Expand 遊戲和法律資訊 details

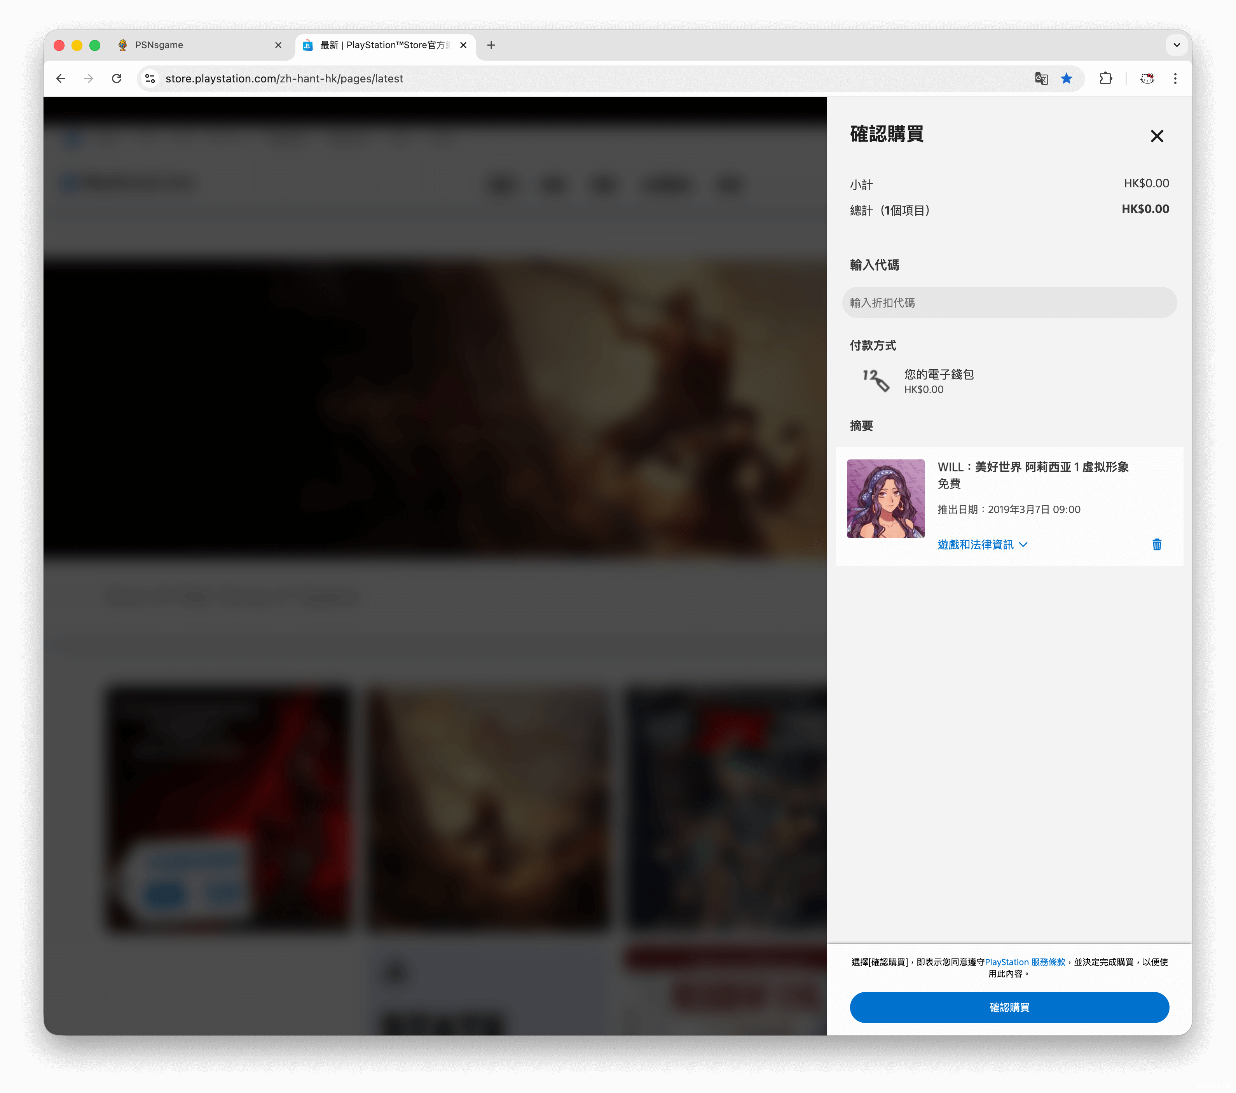(x=982, y=545)
